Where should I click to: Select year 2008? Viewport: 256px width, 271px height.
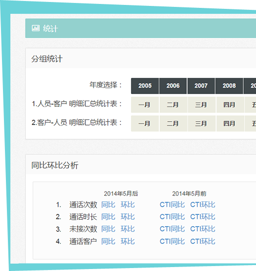pos(229,86)
